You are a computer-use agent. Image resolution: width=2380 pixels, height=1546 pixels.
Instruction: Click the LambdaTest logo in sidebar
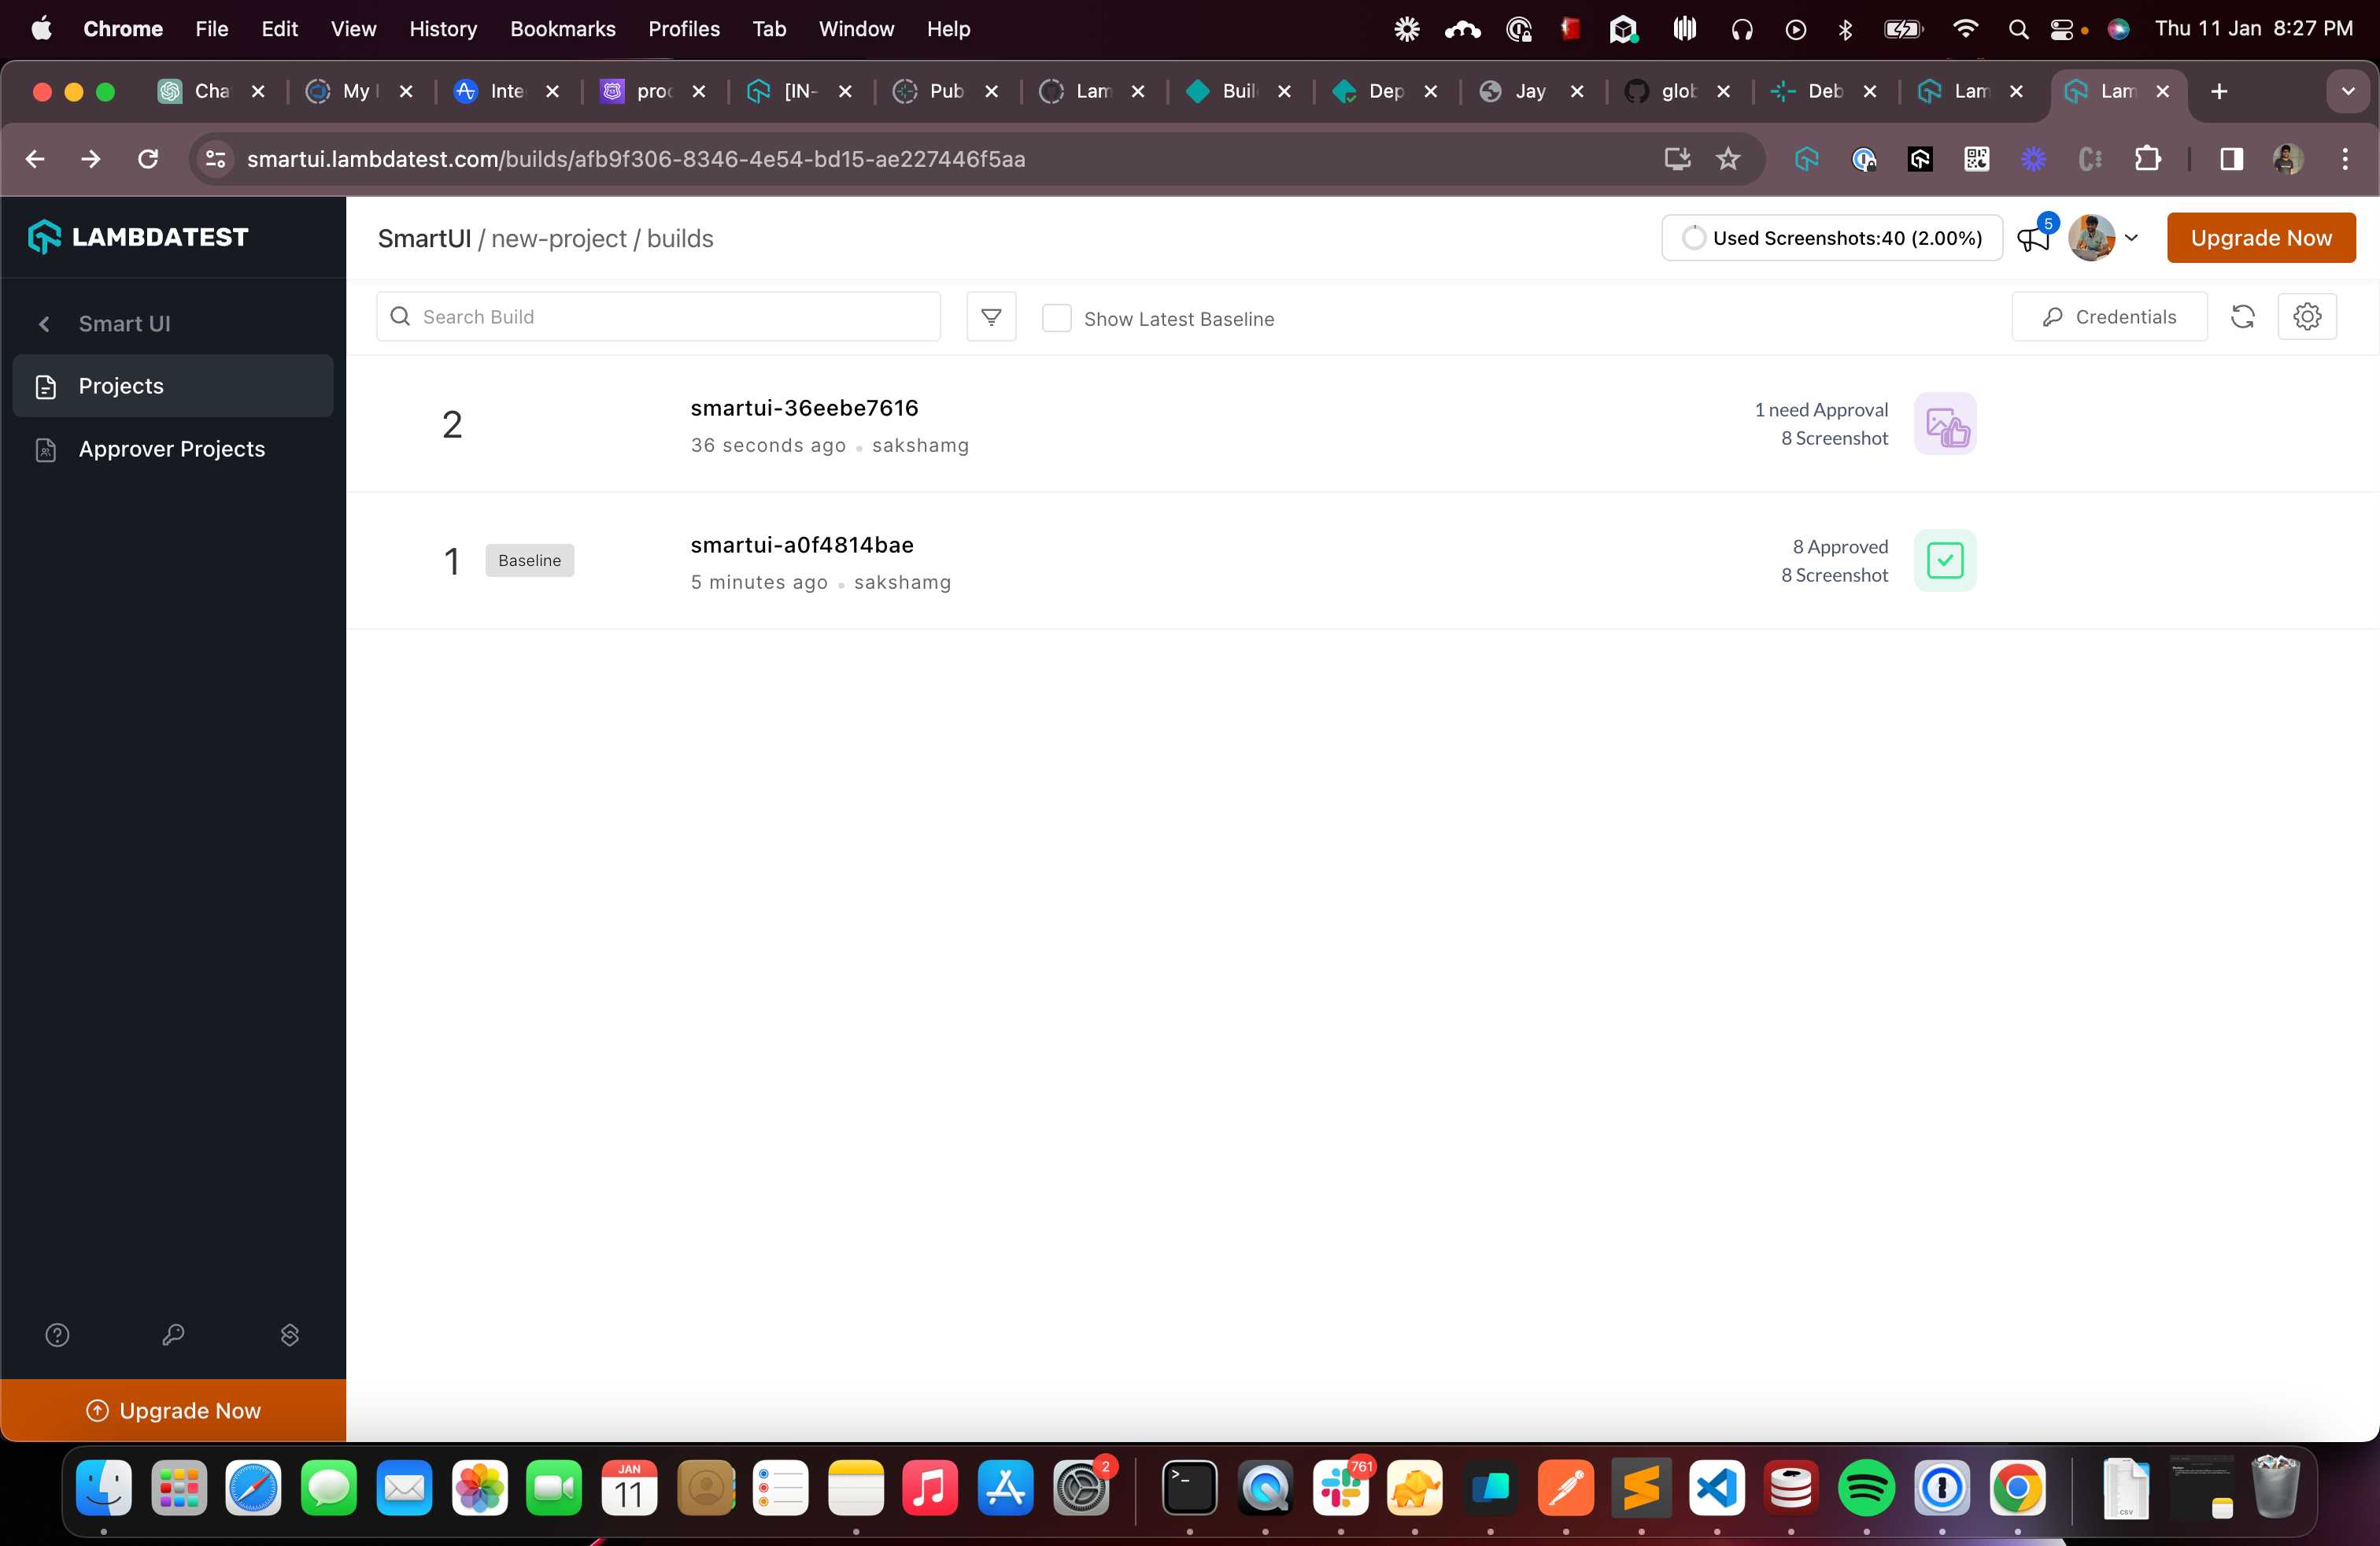138,237
